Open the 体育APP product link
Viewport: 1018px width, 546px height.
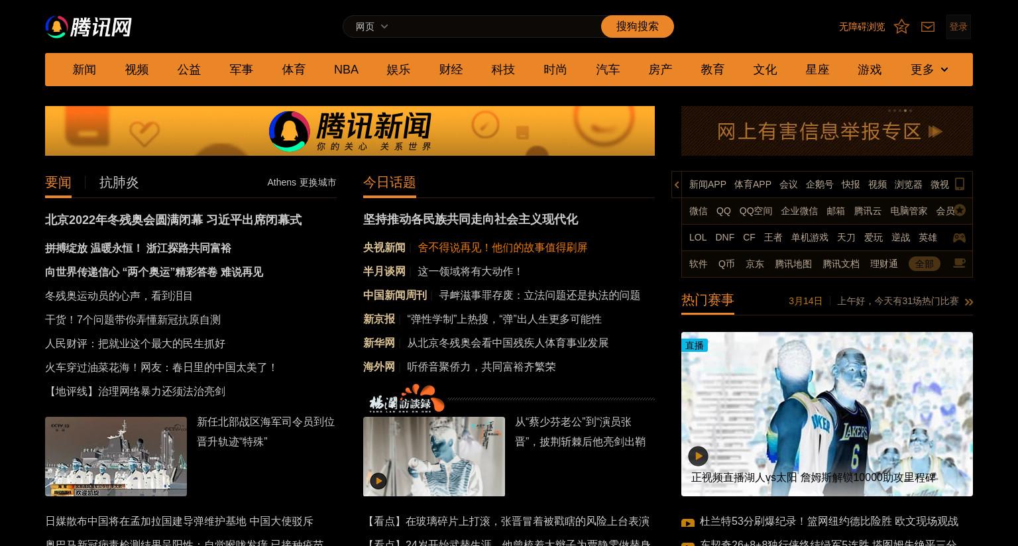pyautogui.click(x=753, y=184)
